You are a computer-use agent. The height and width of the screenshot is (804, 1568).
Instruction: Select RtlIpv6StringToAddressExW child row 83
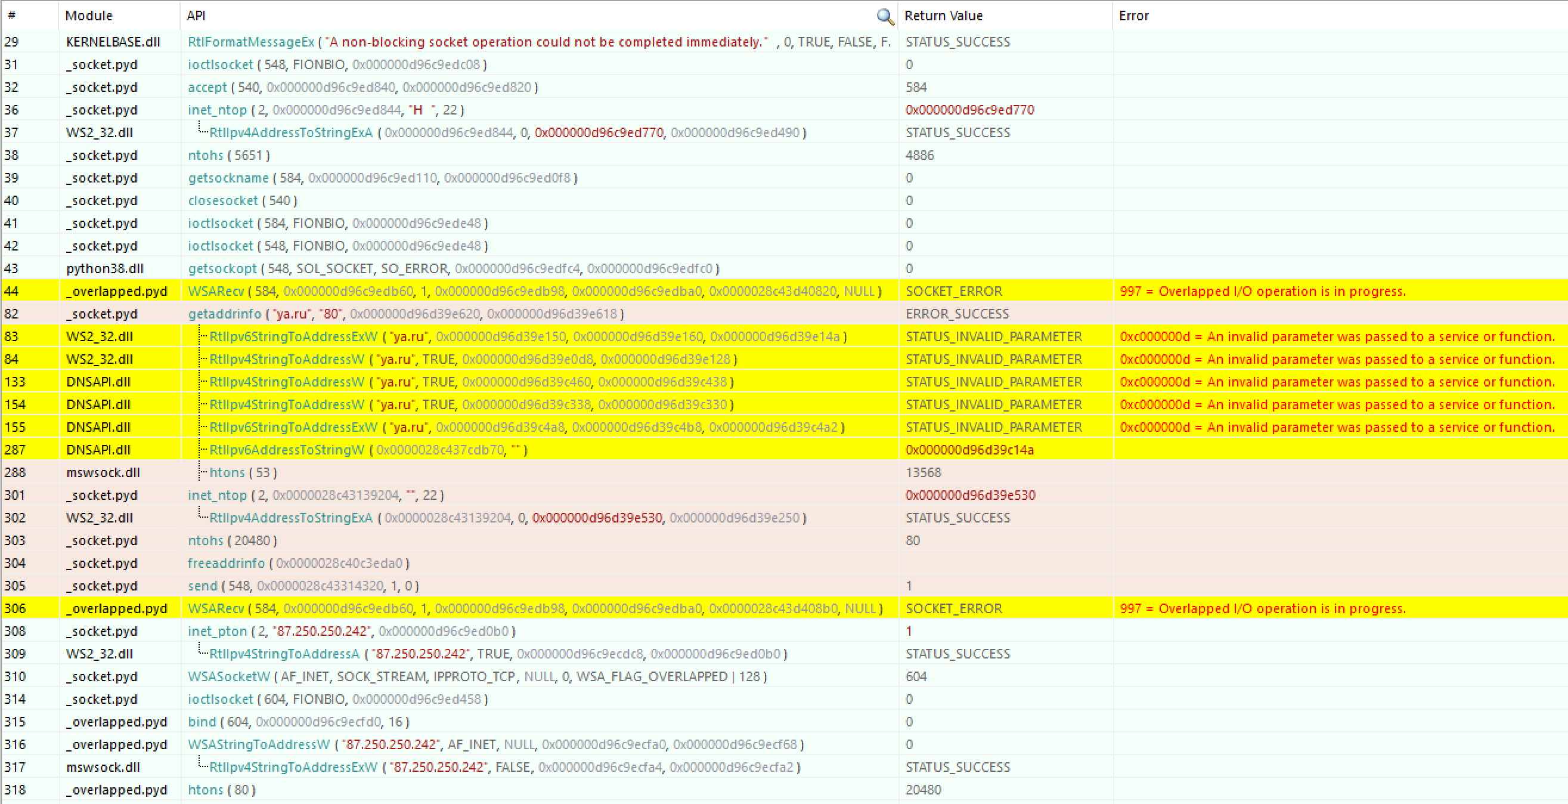pos(293,336)
